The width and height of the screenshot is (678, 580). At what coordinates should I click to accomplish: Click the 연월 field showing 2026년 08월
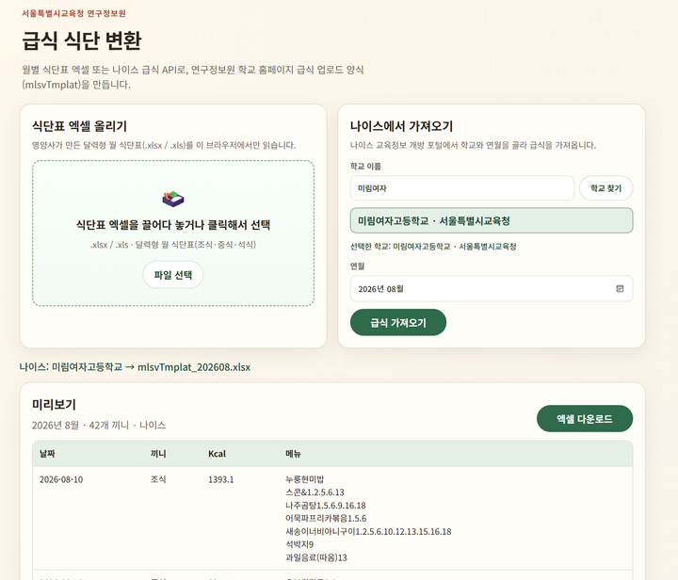point(492,289)
